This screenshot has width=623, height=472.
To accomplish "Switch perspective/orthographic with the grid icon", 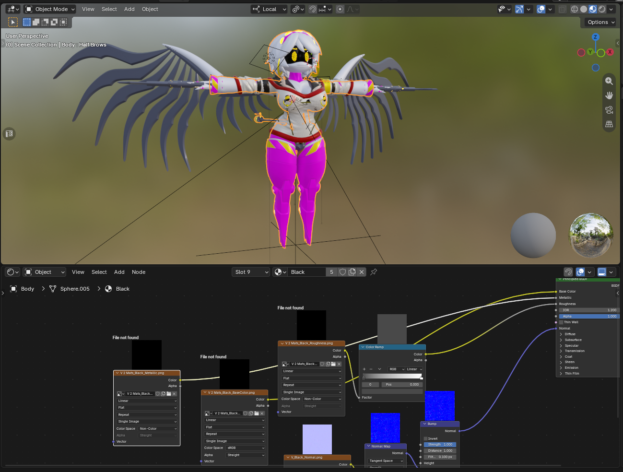I will (x=609, y=124).
